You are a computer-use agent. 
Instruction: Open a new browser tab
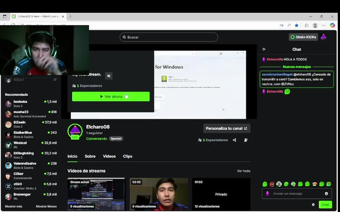pos(71,16)
